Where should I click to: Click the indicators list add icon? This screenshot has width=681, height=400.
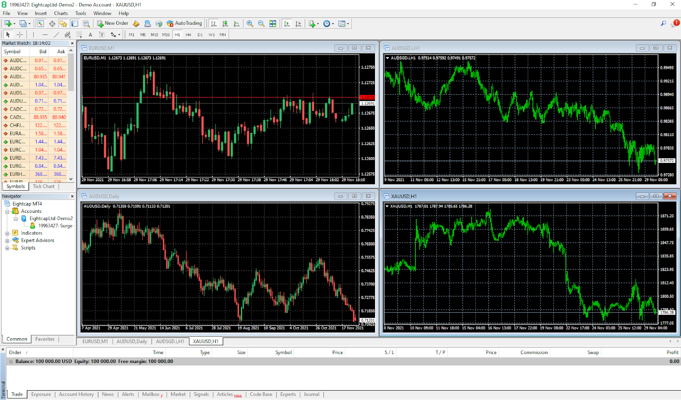(312, 24)
